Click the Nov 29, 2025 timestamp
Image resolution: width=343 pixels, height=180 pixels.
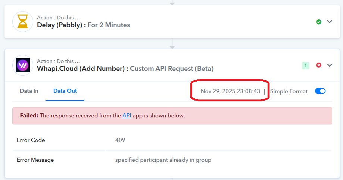(230, 91)
